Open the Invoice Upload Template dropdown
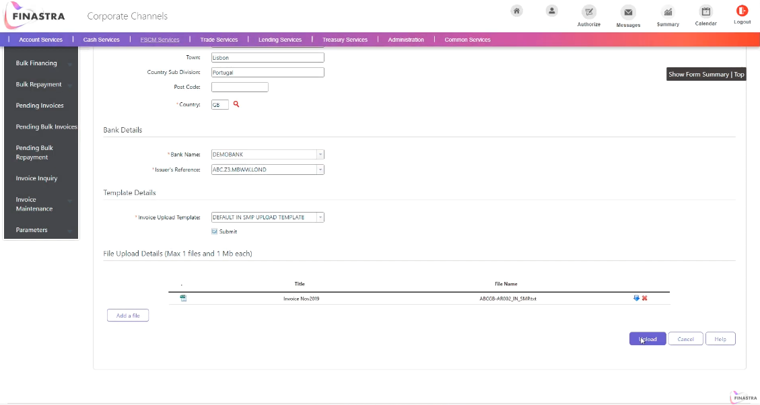The height and width of the screenshot is (405, 760). (x=320, y=217)
